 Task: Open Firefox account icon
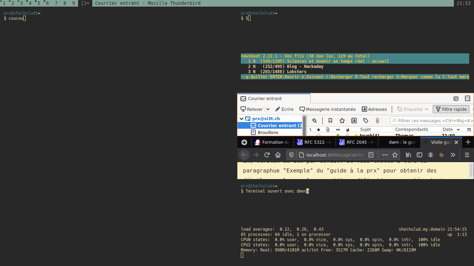pos(431,155)
